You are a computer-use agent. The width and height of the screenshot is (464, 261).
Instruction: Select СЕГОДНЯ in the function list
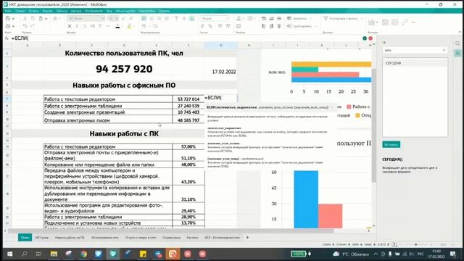pyautogui.click(x=415, y=63)
